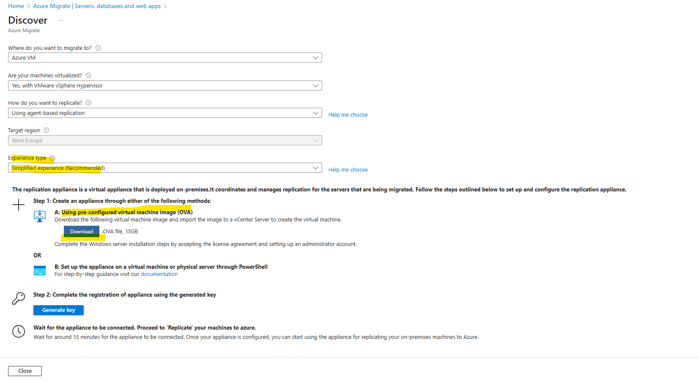Open the PowerShell documentation link
The height and width of the screenshot is (382, 698).
pos(159,274)
